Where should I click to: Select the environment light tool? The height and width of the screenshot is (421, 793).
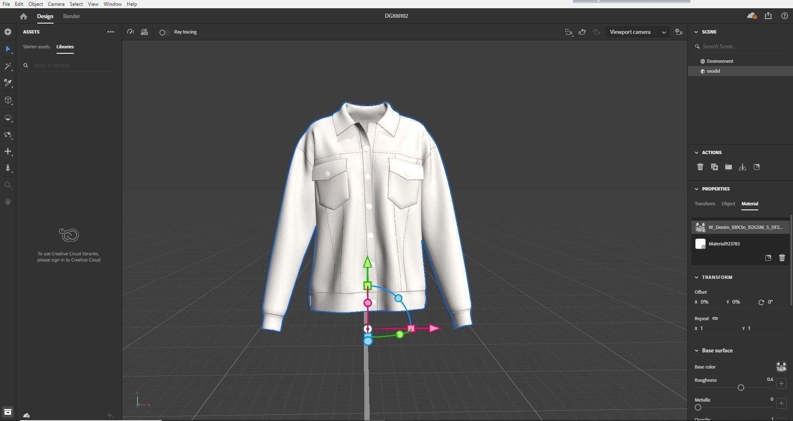(x=8, y=118)
